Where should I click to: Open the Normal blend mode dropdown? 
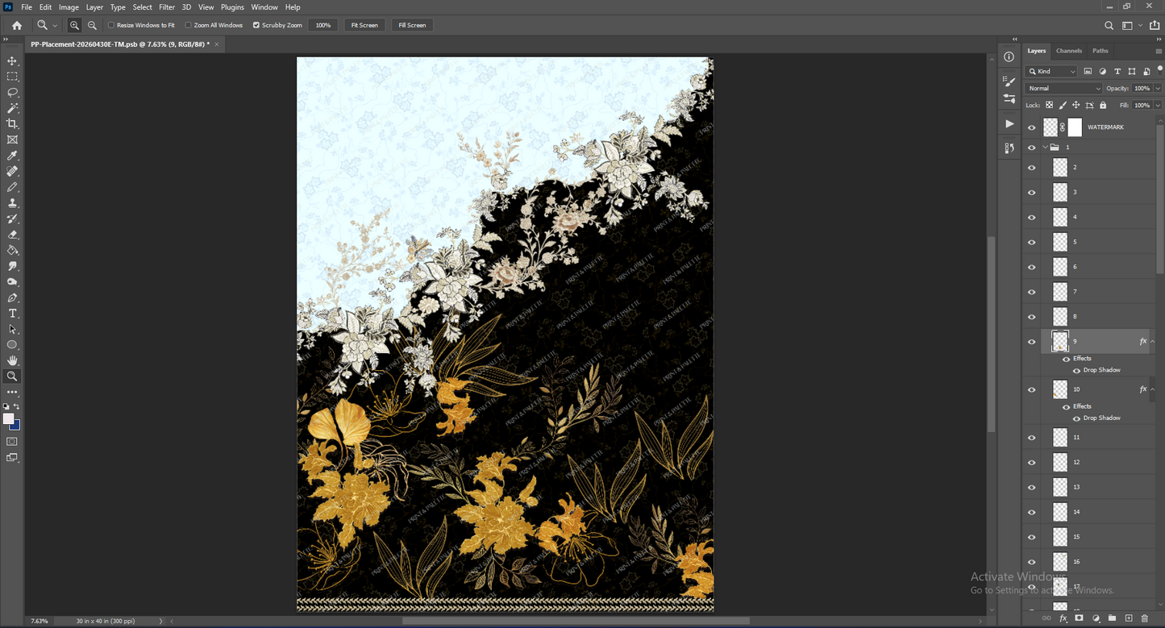[1063, 89]
